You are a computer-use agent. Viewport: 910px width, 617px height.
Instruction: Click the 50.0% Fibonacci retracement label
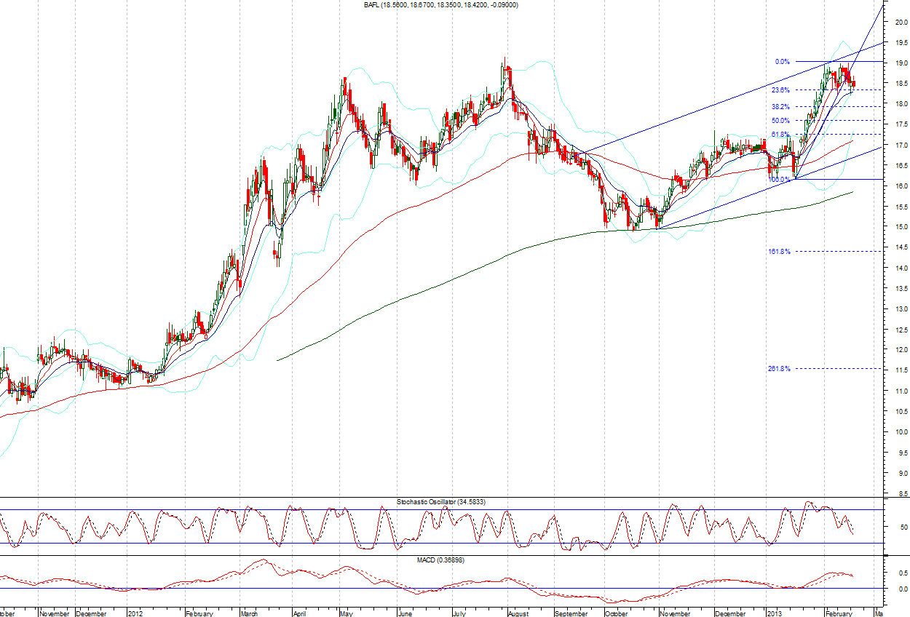coord(780,121)
